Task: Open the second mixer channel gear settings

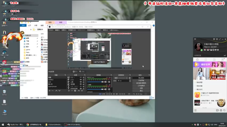Action: coord(109,89)
